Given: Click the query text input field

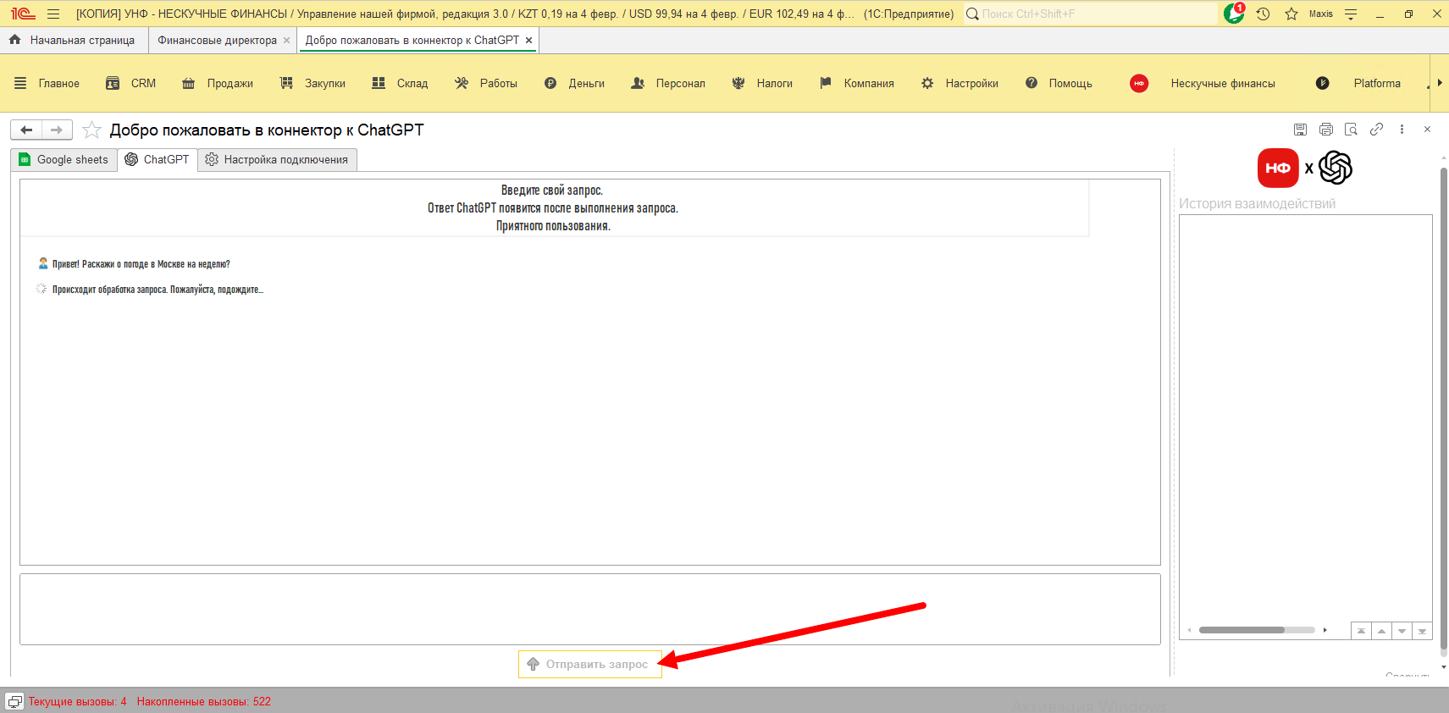Looking at the screenshot, I should (589, 609).
